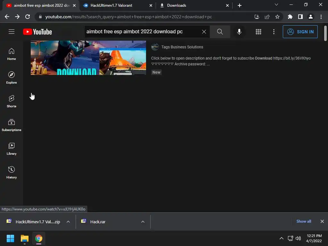Viewport: 328px width, 246px height.
Task: Toggle the Chrome side panel icon
Action: point(300,17)
